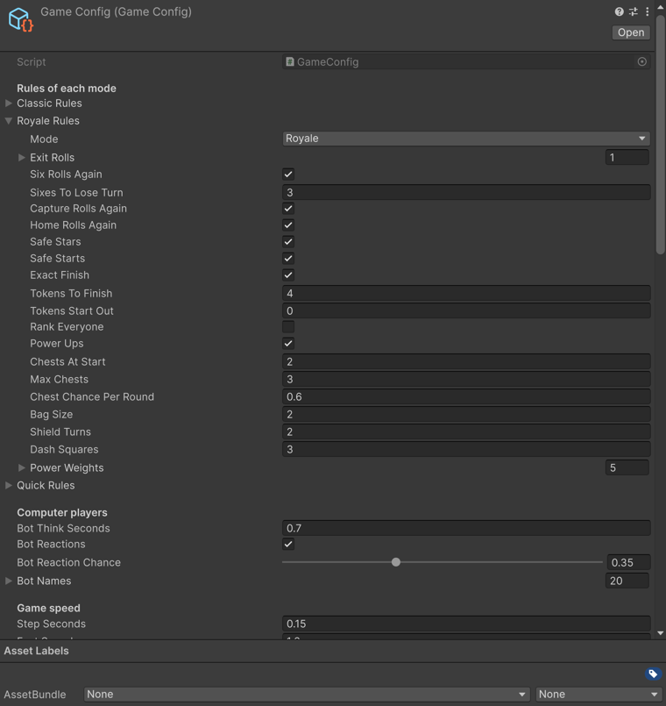
Task: Open the component help reference icon
Action: (x=620, y=11)
